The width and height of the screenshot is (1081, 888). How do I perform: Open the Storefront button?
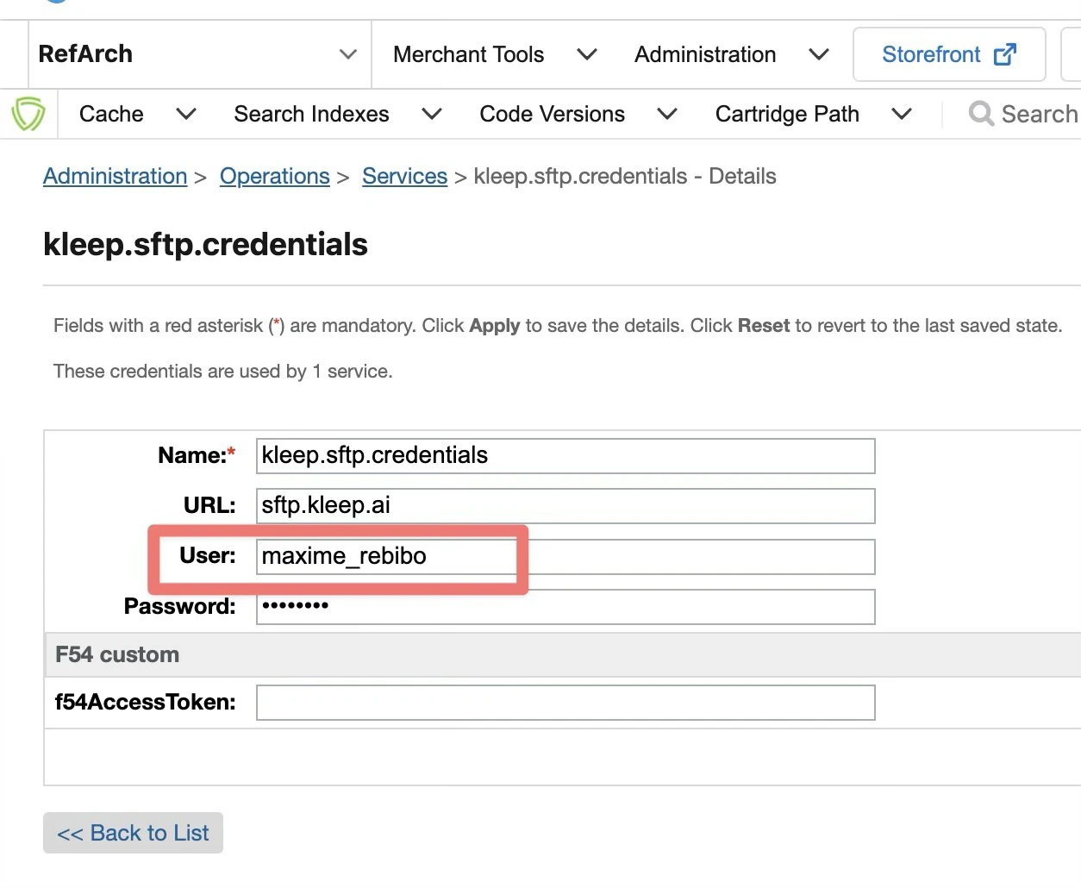point(949,54)
